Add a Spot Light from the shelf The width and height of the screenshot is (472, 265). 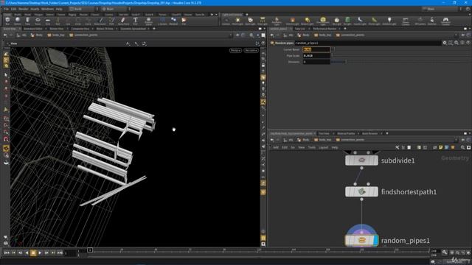click(x=250, y=21)
